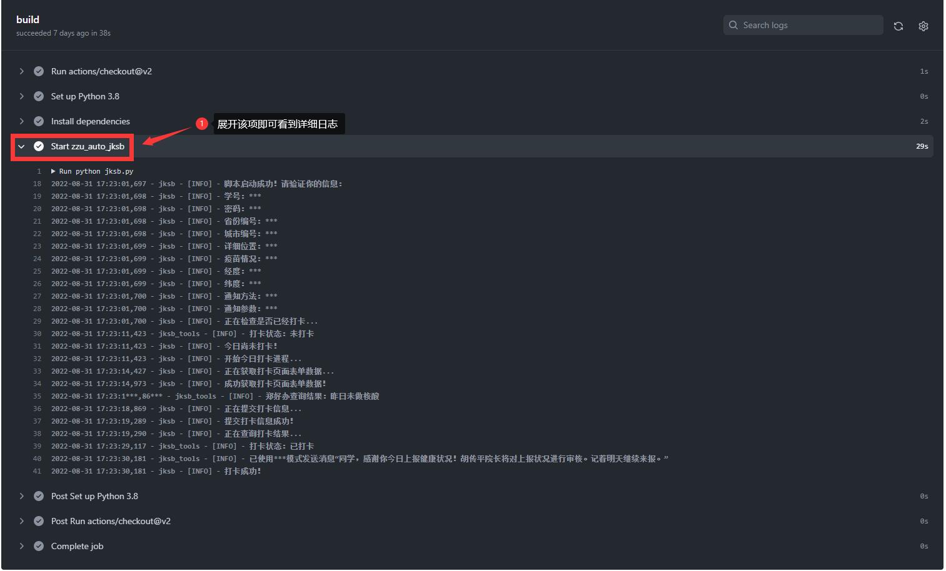Viewport: 946px width, 571px height.
Task: Click the 2s duration of Install dependencies
Action: pos(924,121)
